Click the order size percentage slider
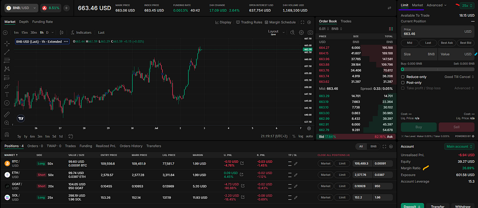The height and width of the screenshot is (208, 478). 437,70
